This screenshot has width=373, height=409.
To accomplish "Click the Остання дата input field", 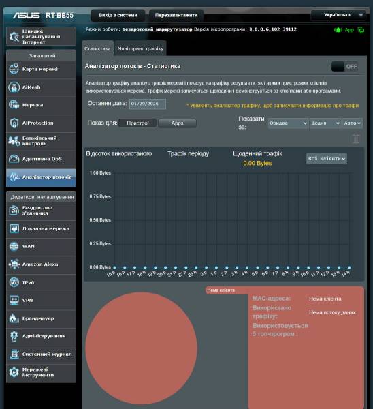I will (148, 104).
